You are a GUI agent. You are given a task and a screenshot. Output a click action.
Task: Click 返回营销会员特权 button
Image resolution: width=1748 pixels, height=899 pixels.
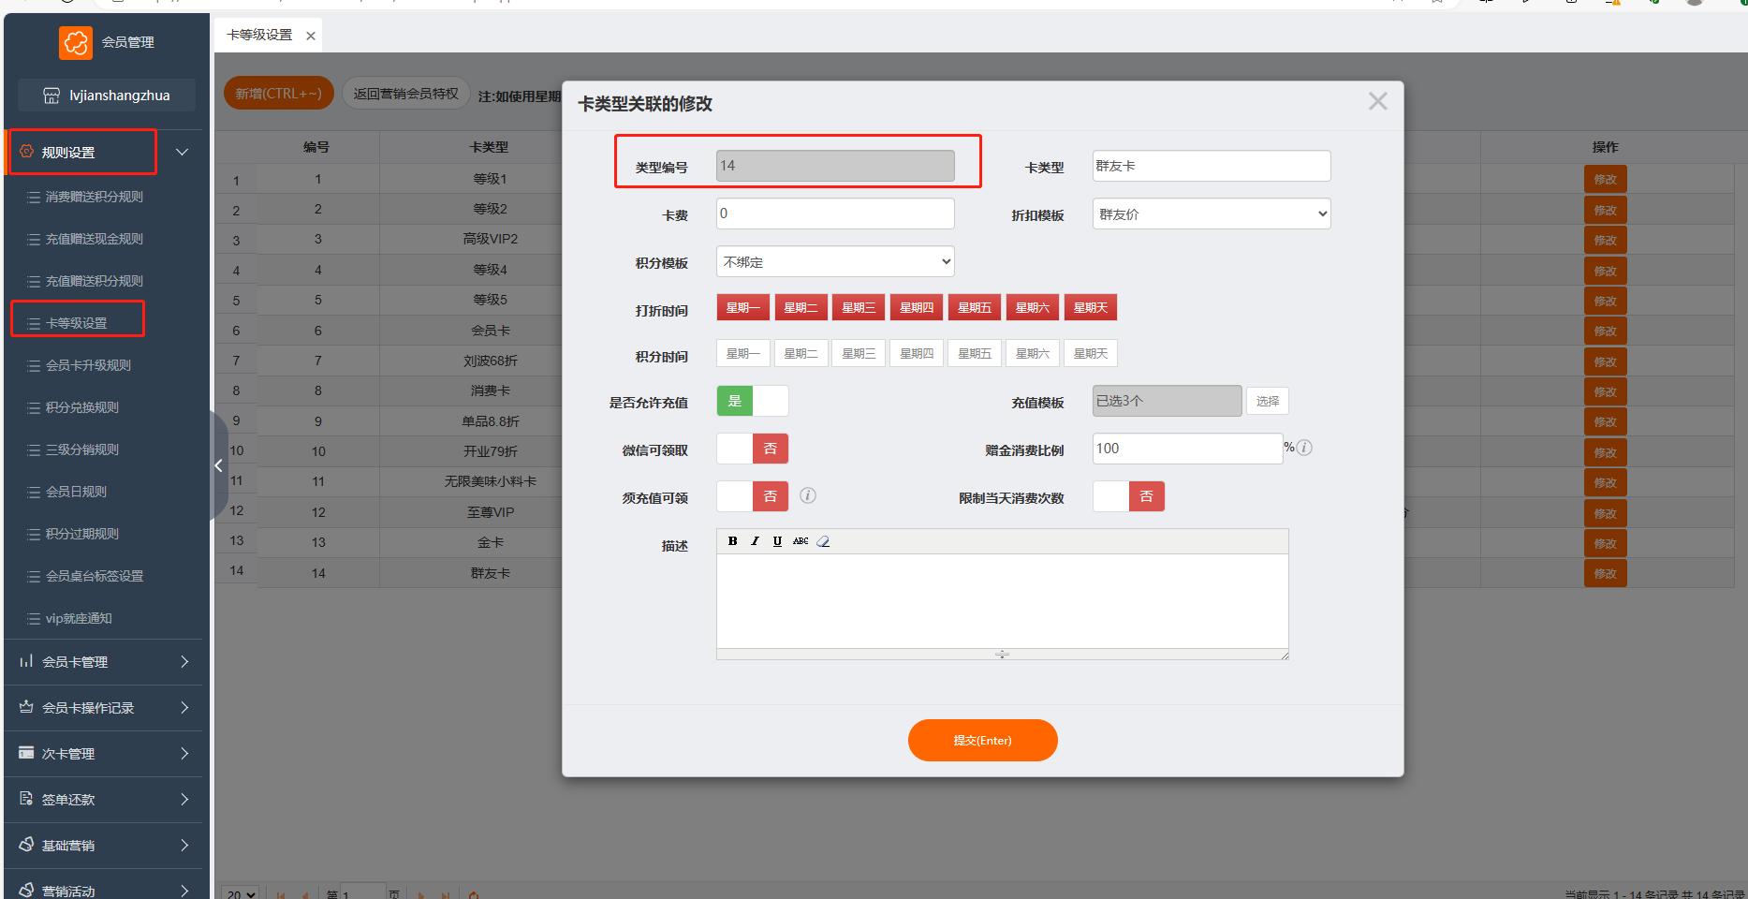coord(406,94)
